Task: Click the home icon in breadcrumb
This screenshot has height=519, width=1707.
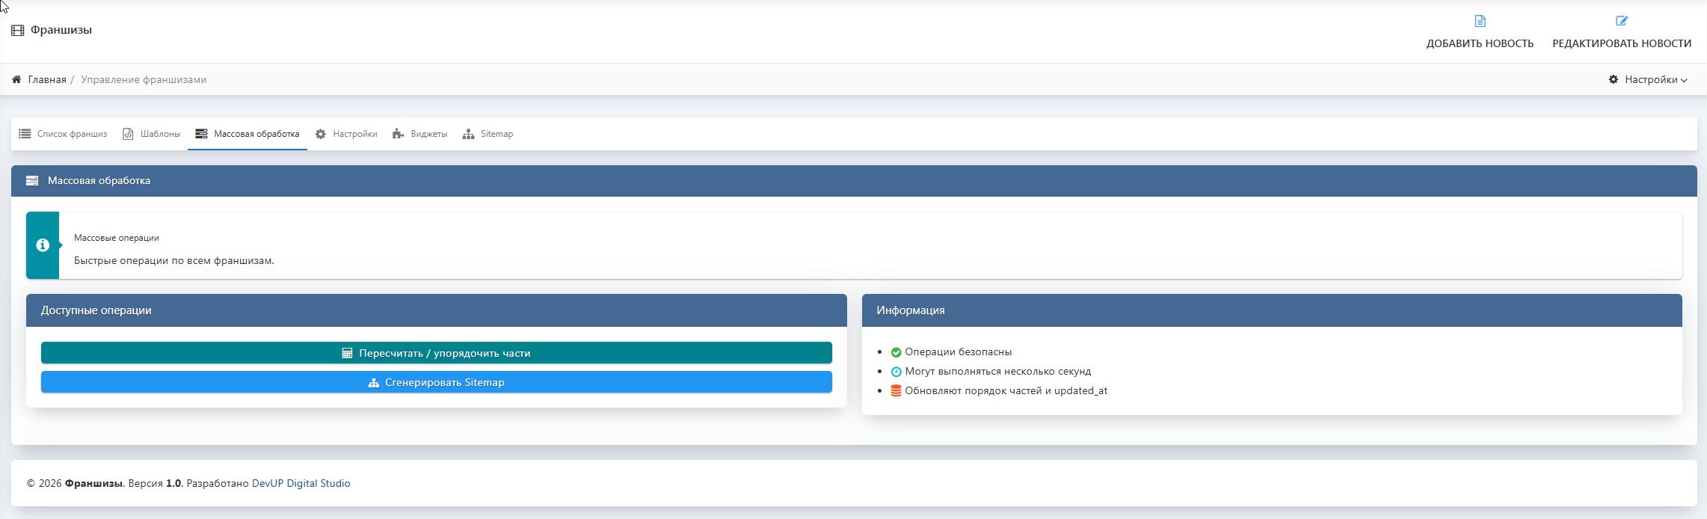Action: [x=16, y=79]
